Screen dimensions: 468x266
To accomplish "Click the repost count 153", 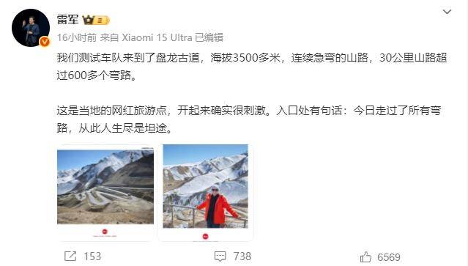I will tap(92, 256).
